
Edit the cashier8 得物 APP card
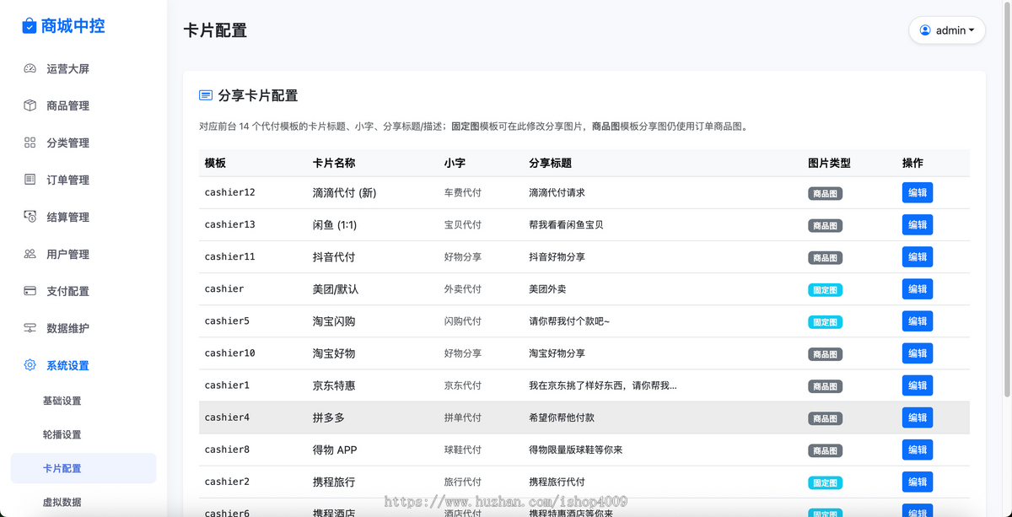click(918, 450)
